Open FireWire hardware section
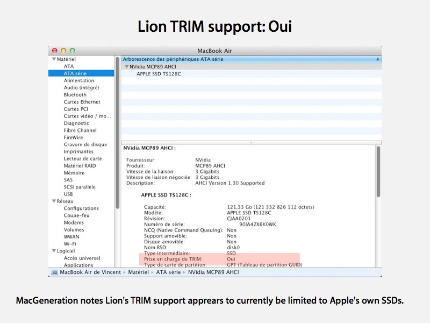Viewport: 430px width, 323px height. tap(73, 137)
